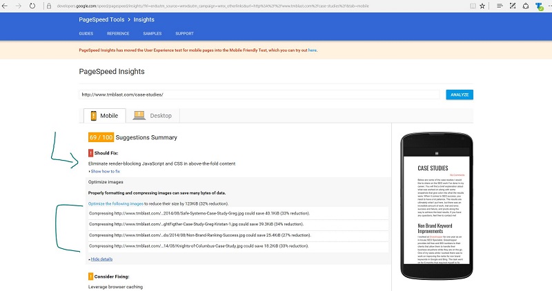Click the Non-Brand-Ranking-Success.jpg row
The image size is (552, 291).
tap(238, 235)
